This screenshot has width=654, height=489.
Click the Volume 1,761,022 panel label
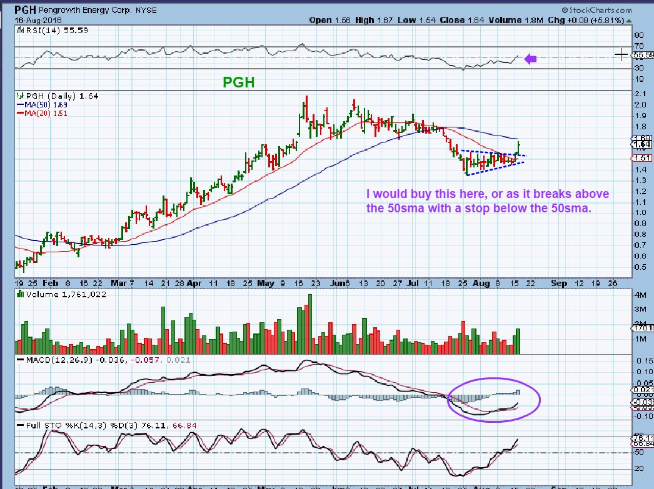pyautogui.click(x=66, y=294)
